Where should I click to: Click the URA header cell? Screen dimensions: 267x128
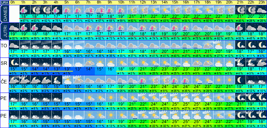coord(5,2)
